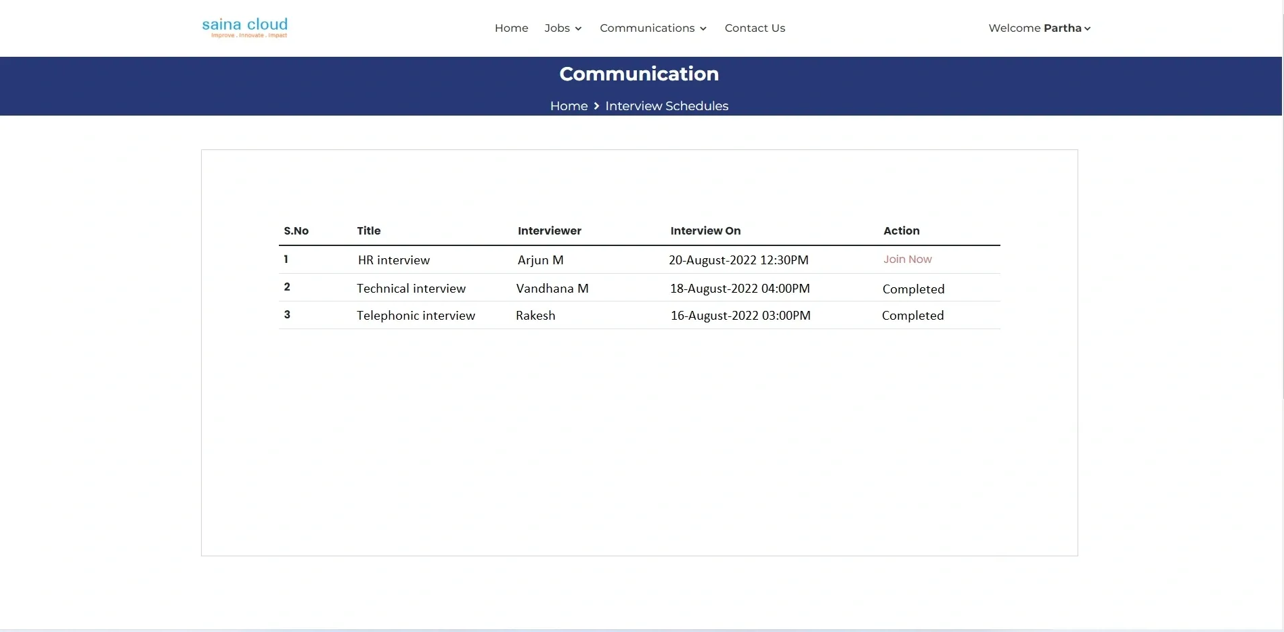Open the Contact Us page
1284x632 pixels.
click(x=755, y=28)
